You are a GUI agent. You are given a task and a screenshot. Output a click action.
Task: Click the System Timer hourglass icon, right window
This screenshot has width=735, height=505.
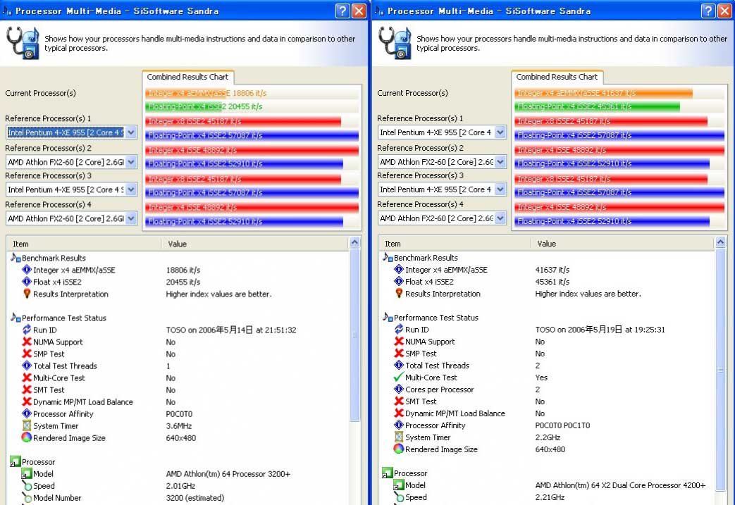pos(398,437)
